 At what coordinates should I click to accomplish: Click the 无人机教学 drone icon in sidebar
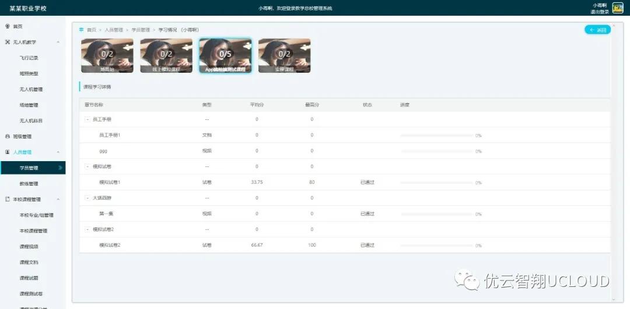tap(7, 42)
